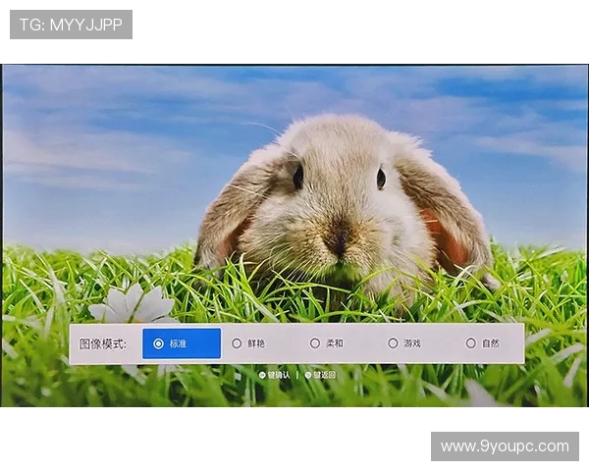The height and width of the screenshot is (471, 589).
Task: Select the 自然 (Natural) radio button
Action: click(470, 343)
